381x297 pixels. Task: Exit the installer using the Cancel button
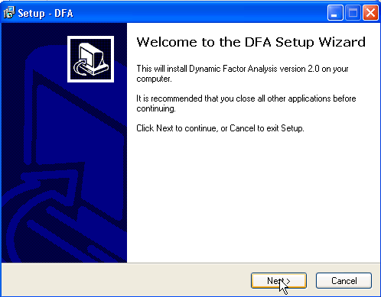344,281
